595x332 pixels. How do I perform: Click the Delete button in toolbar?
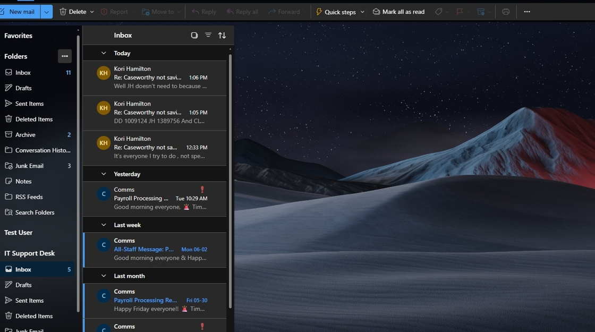[x=73, y=12]
